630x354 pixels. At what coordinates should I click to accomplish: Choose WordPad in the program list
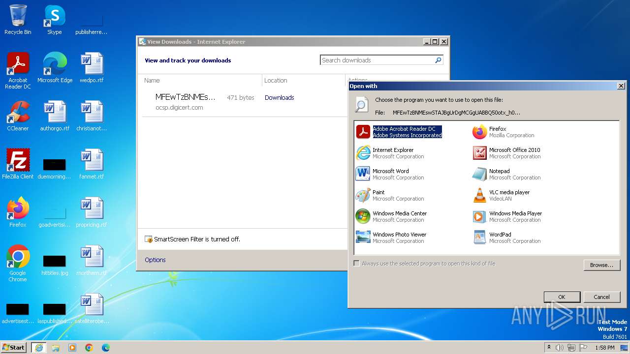(506, 237)
